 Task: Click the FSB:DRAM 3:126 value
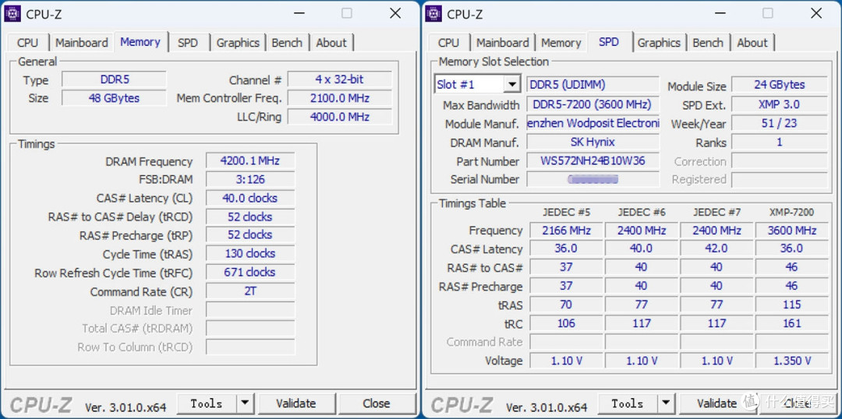pos(250,179)
